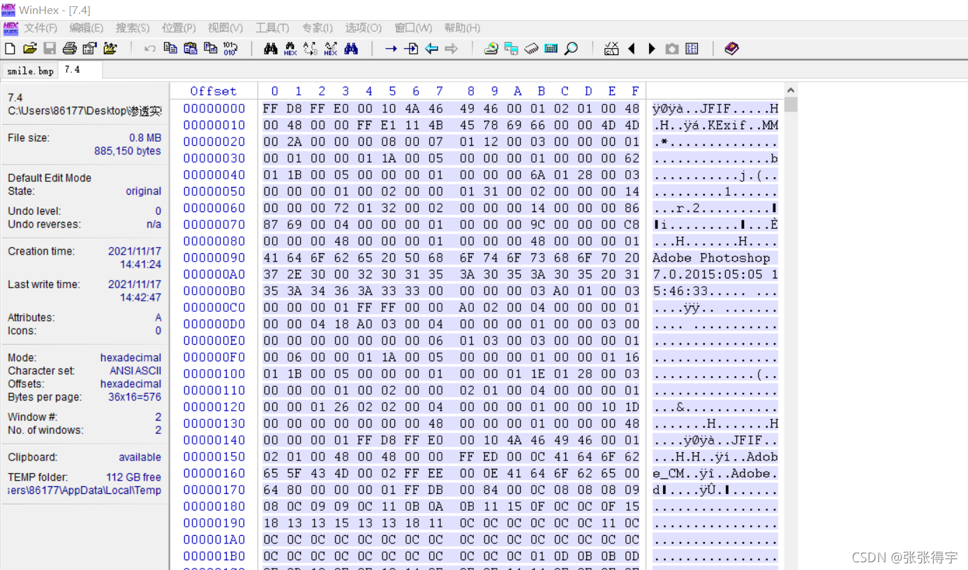
Task: Click the replace hex values icon
Action: coord(331,48)
